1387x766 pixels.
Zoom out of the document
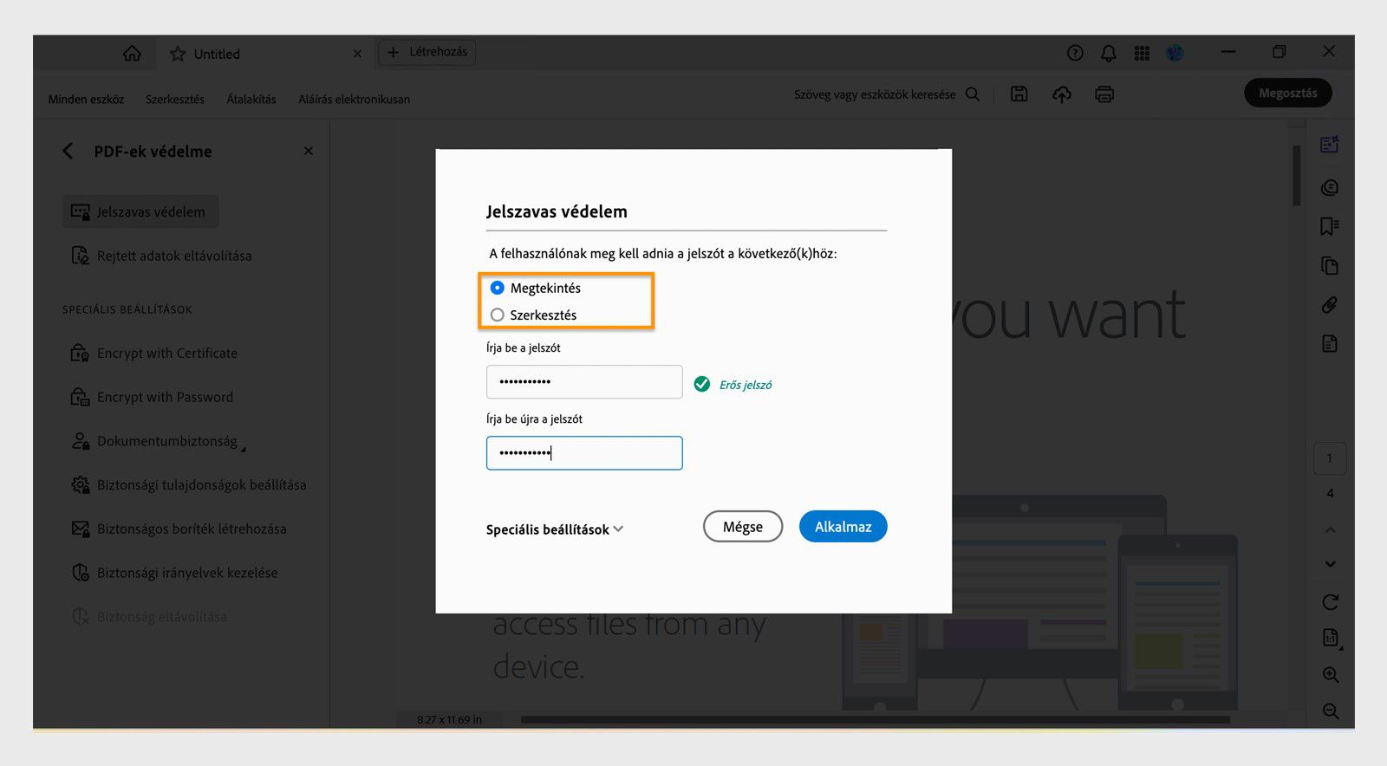point(1331,711)
